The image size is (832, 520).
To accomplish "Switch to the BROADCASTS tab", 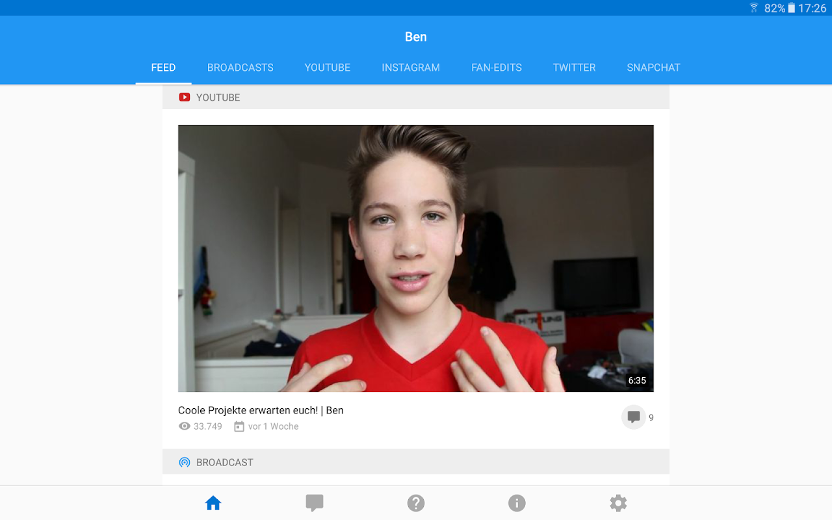I will click(x=240, y=68).
